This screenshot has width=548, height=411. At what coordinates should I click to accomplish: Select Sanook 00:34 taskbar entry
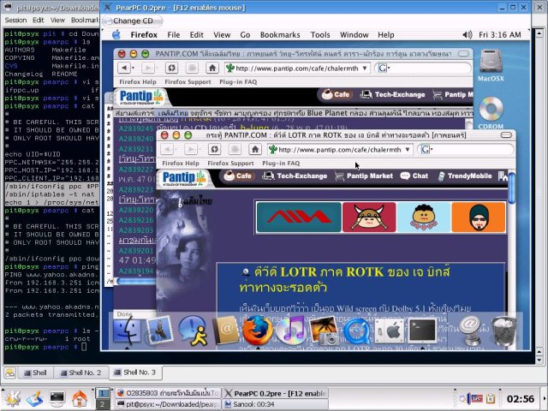(276, 403)
